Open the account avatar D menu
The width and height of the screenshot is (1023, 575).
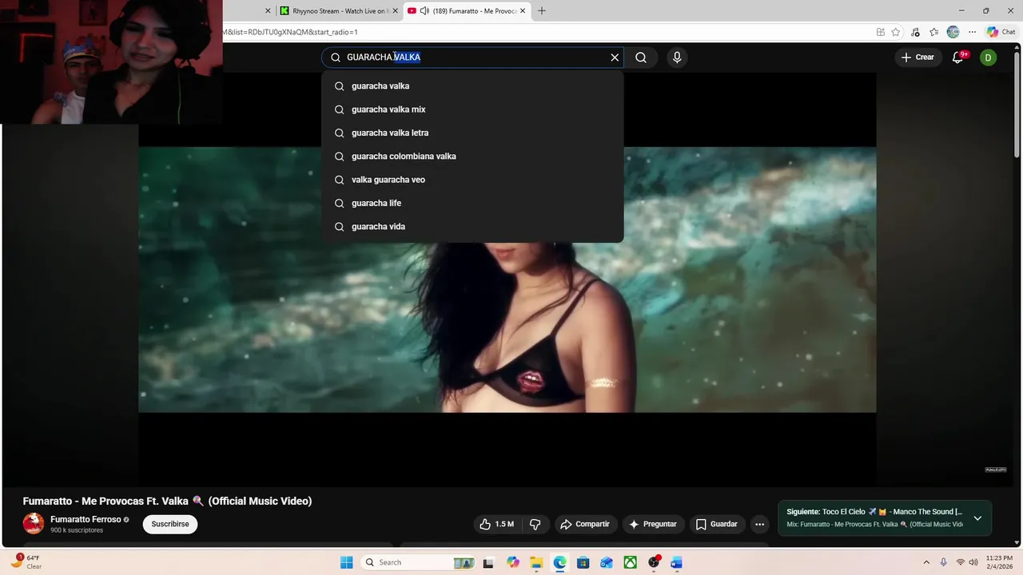click(x=989, y=57)
